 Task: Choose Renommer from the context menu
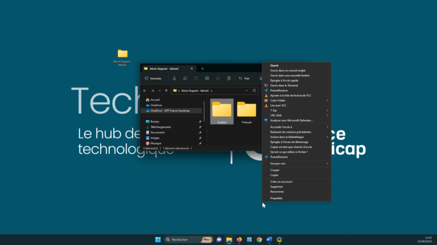(277, 191)
